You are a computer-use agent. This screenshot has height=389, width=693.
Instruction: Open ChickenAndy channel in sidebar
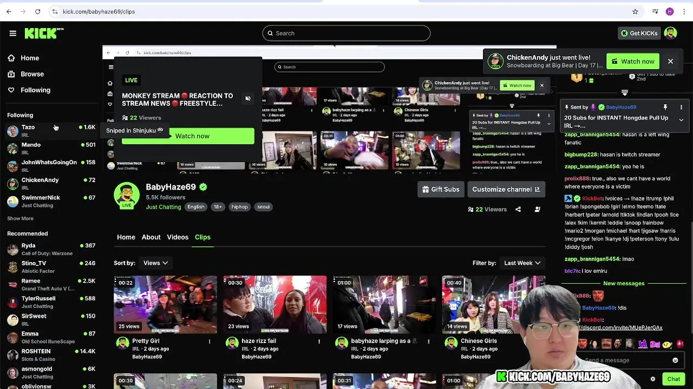coord(51,183)
